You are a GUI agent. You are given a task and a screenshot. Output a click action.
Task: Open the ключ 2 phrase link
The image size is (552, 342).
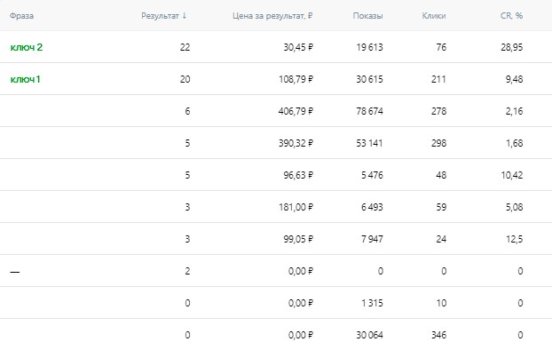click(27, 47)
